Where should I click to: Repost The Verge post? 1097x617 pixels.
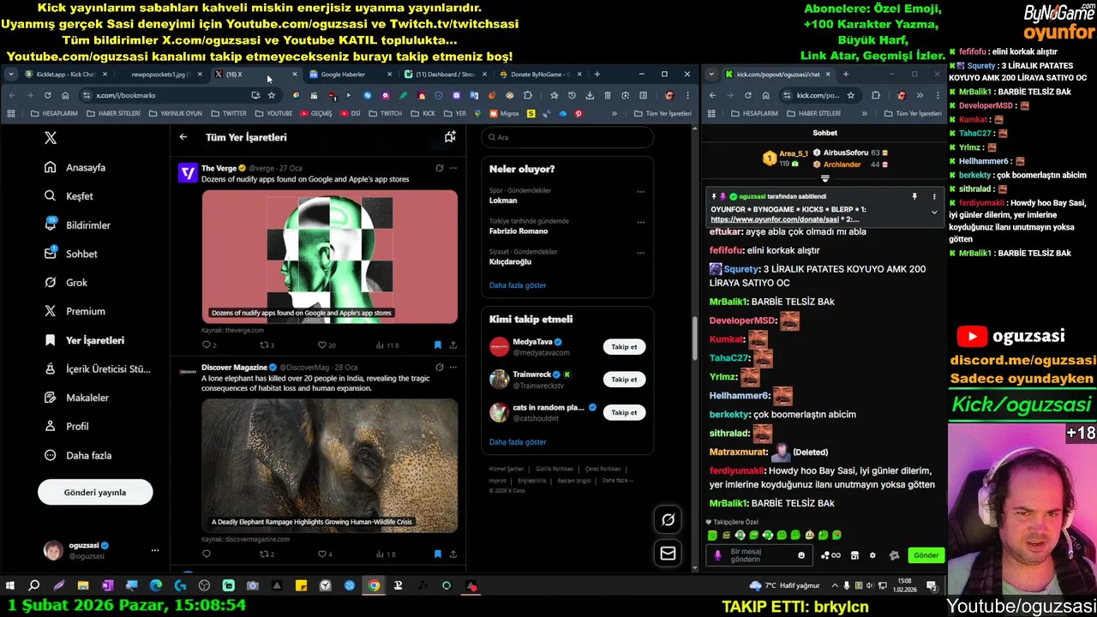click(266, 344)
